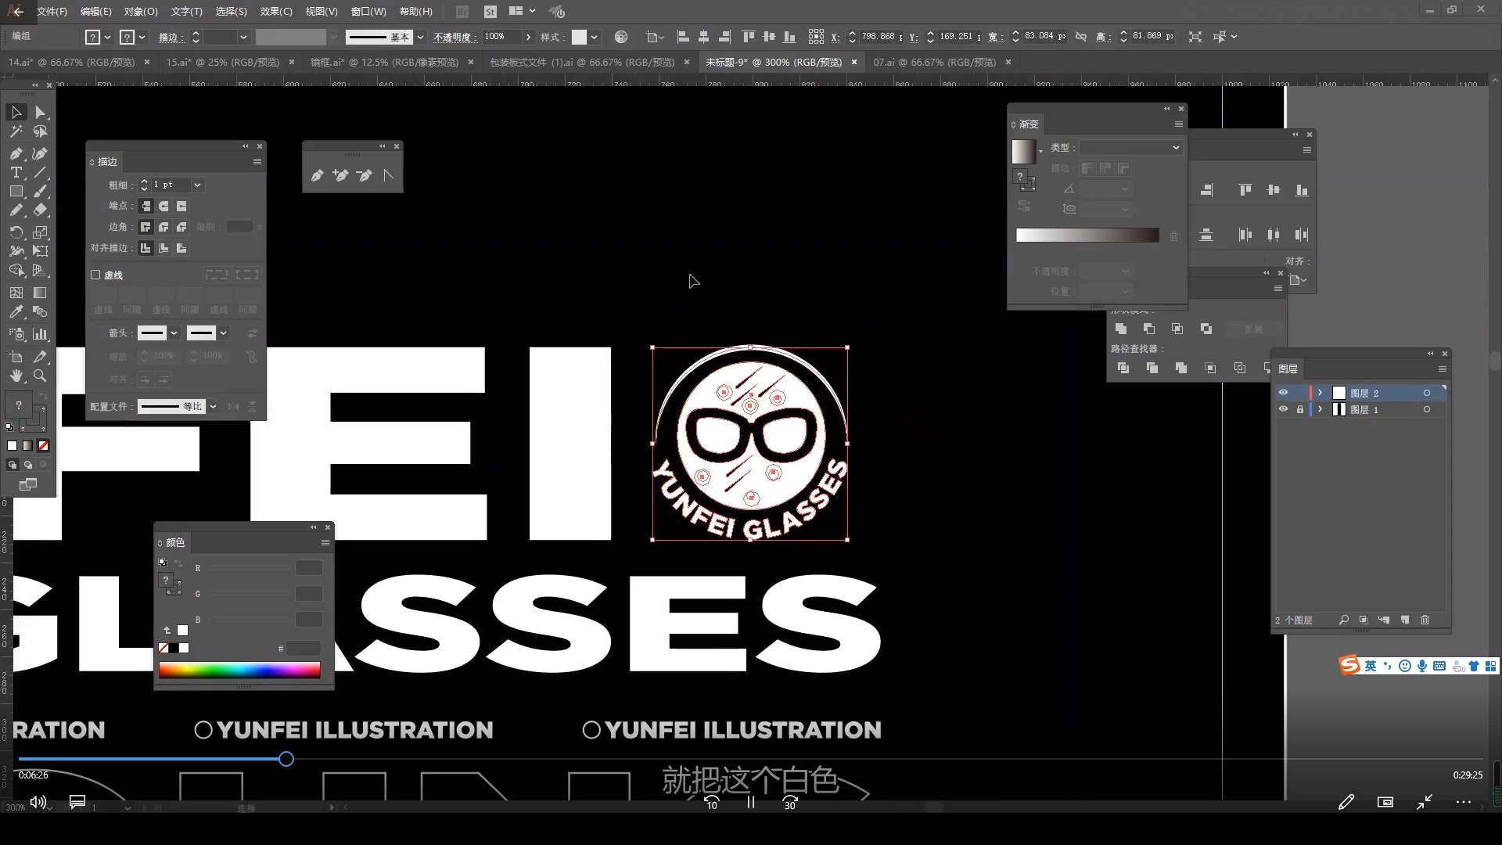The image size is (1502, 845).
Task: Click the 不透明度 label in control bar
Action: 452,37
